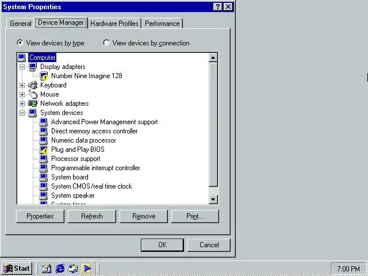Select the "Mouse" label
The image size is (368, 276).
49,94
